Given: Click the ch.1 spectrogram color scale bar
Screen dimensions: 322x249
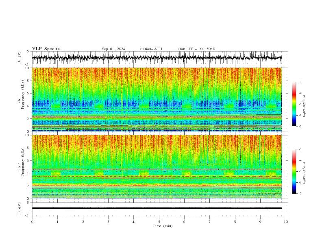Looking at the screenshot, I should click(294, 104).
